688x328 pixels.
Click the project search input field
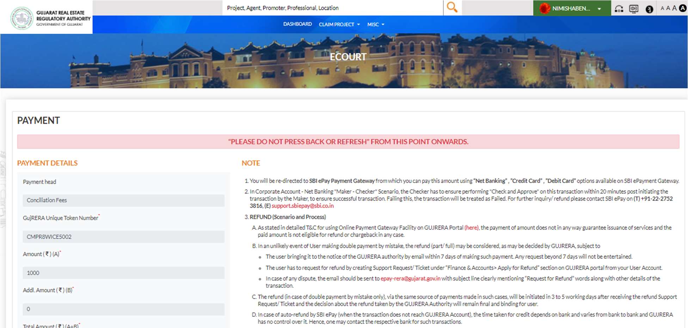coord(333,8)
